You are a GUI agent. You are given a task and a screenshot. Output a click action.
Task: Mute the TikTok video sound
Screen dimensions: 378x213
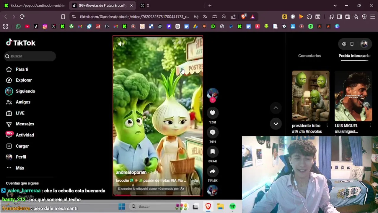click(121, 44)
